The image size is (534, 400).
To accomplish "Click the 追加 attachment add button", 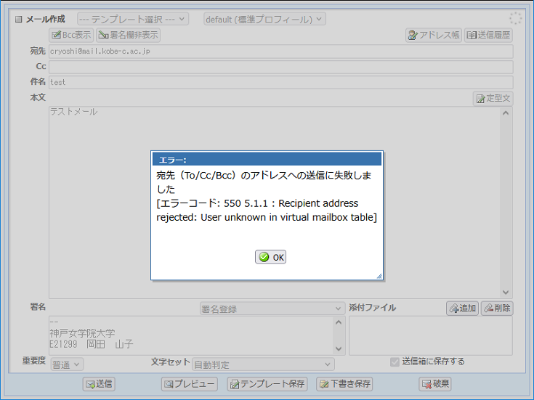I will (462, 308).
